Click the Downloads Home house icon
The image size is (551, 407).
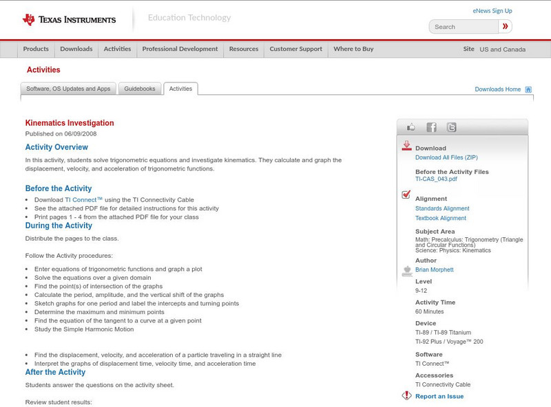pos(528,89)
